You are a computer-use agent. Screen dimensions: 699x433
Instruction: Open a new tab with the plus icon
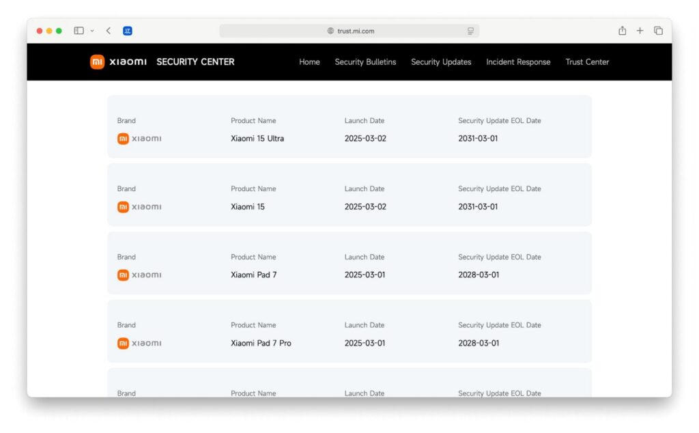[x=640, y=30]
